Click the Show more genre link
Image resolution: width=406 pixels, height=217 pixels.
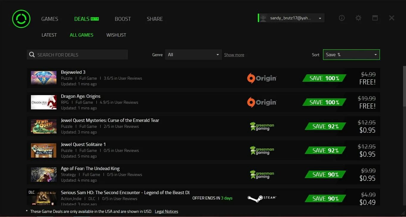(x=234, y=55)
